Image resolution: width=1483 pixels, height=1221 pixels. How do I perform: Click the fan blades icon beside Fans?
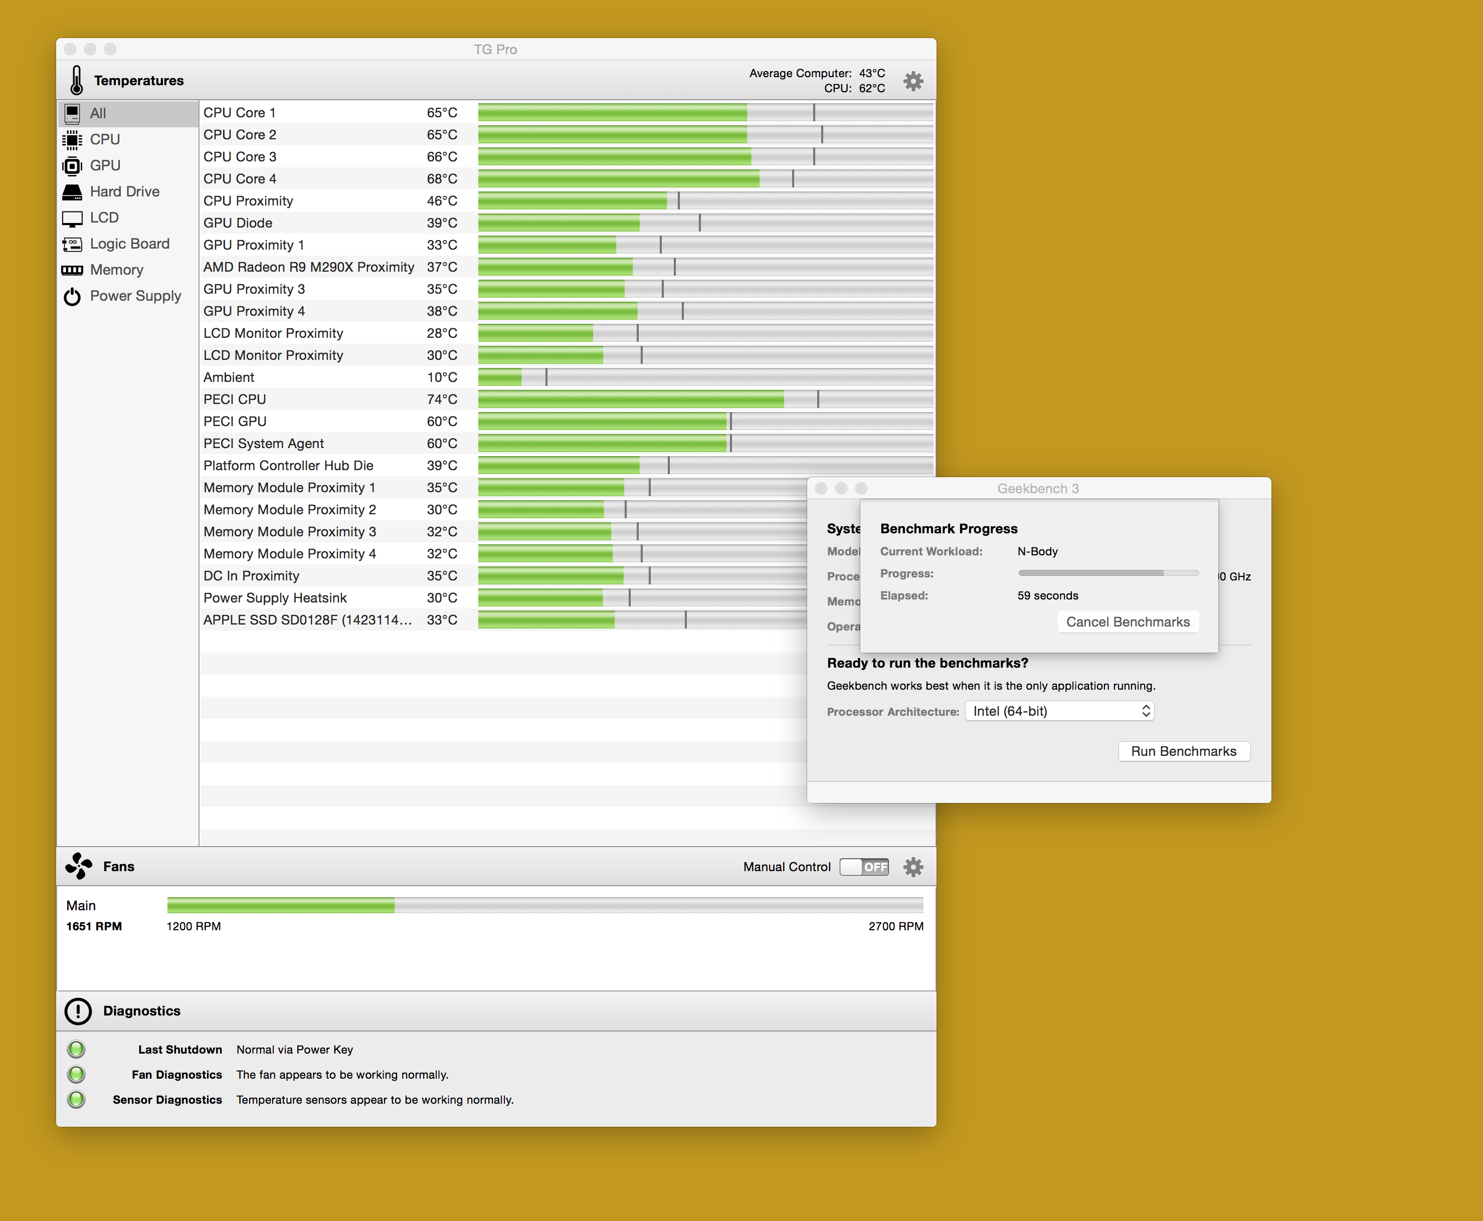click(79, 866)
